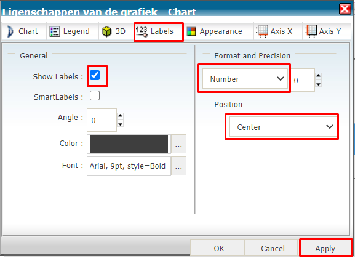Decrease the precision value with down arrow
355x258 pixels.
coord(318,84)
